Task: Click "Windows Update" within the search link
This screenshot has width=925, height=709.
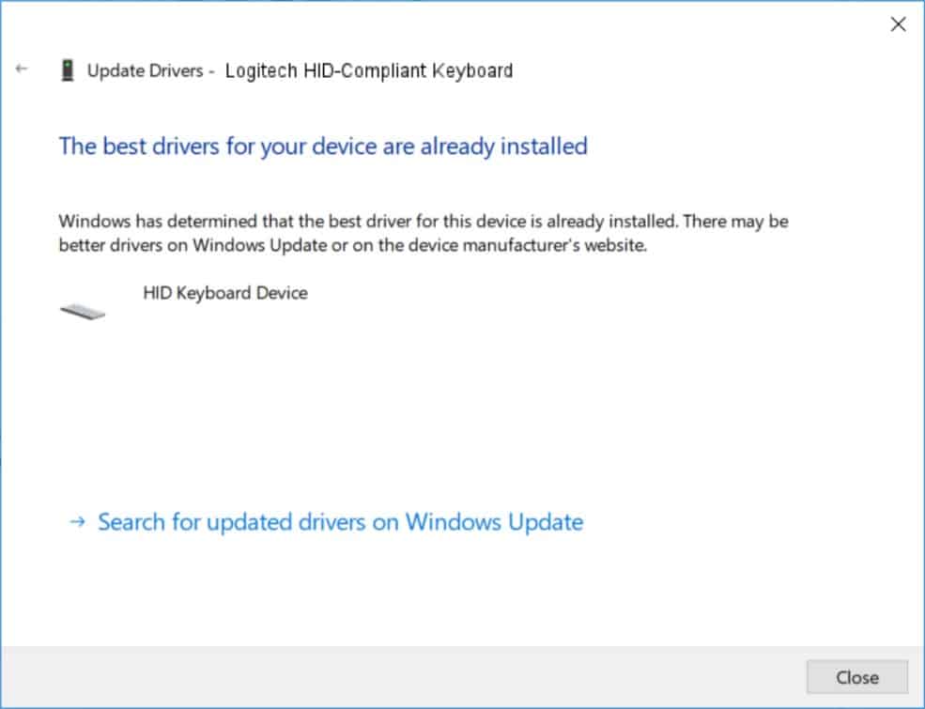Action: click(x=494, y=522)
